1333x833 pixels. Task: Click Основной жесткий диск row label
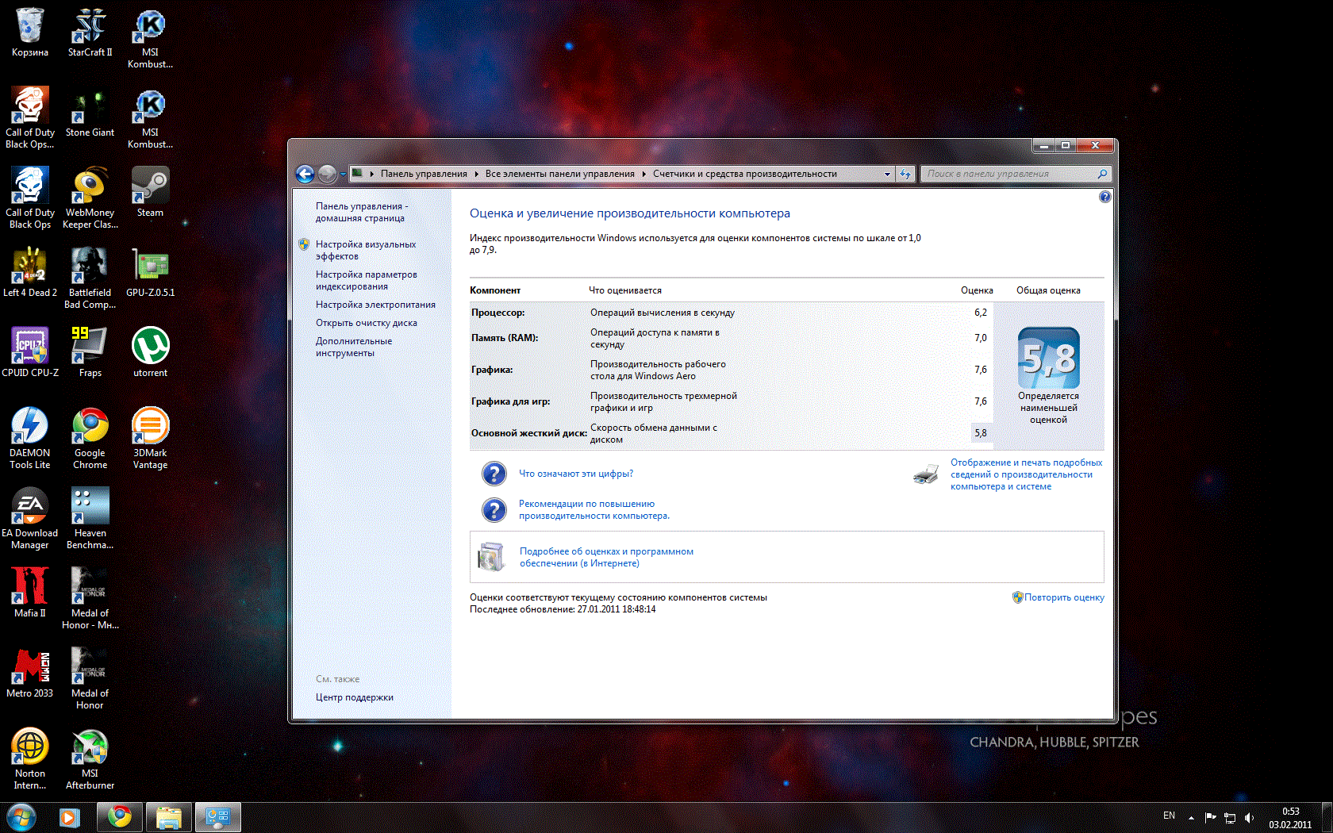528,433
